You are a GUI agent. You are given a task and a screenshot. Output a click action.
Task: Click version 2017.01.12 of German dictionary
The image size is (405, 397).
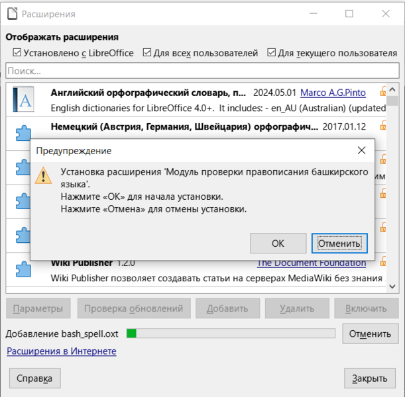click(344, 126)
